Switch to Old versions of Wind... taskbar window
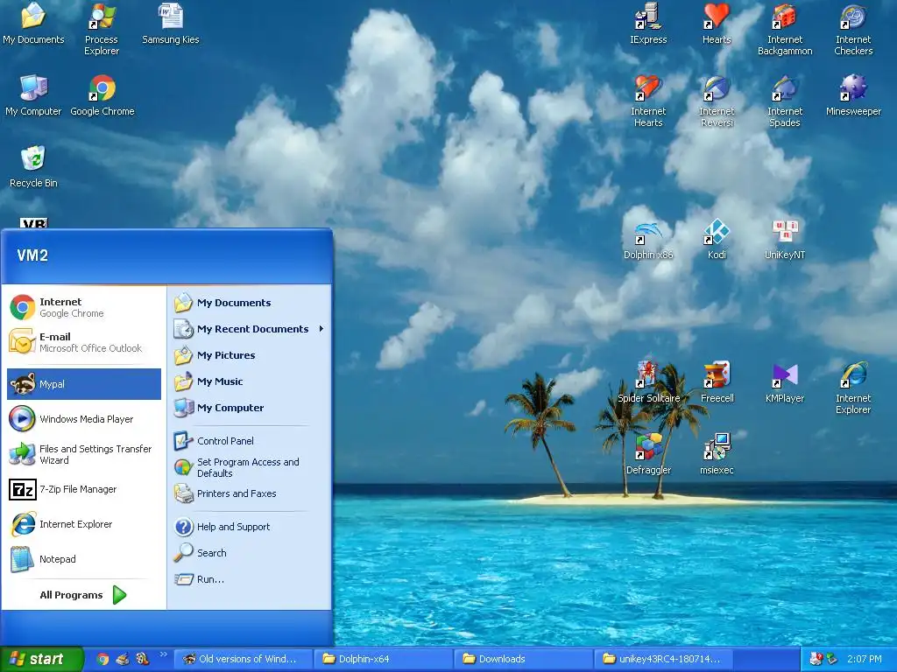Screen dimensions: 897x672 click(244, 659)
